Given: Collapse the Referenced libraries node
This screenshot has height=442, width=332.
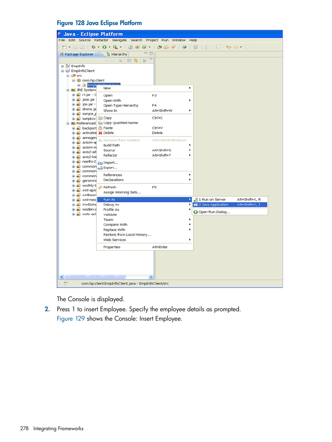Looking at the screenshot, I should [68, 123].
